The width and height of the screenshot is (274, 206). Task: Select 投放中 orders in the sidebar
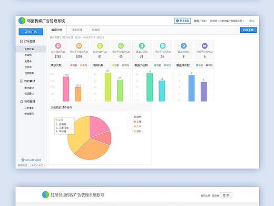pyautogui.click(x=28, y=67)
